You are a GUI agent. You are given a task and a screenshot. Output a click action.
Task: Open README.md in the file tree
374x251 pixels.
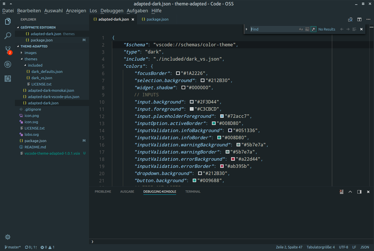tap(35, 147)
